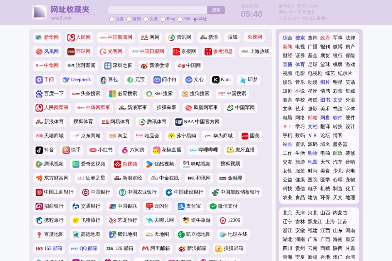Viewport: 392px width, 261px height.
Task: Open the 搜狐视频 link
Action: pos(230,164)
